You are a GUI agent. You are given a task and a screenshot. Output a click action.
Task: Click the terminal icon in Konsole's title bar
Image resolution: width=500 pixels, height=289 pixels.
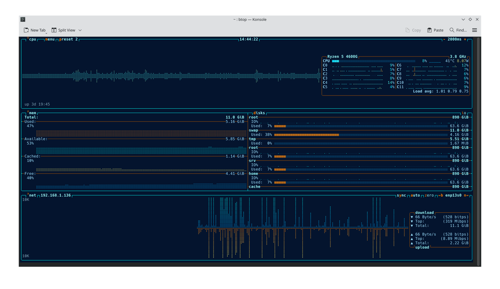(x=23, y=20)
